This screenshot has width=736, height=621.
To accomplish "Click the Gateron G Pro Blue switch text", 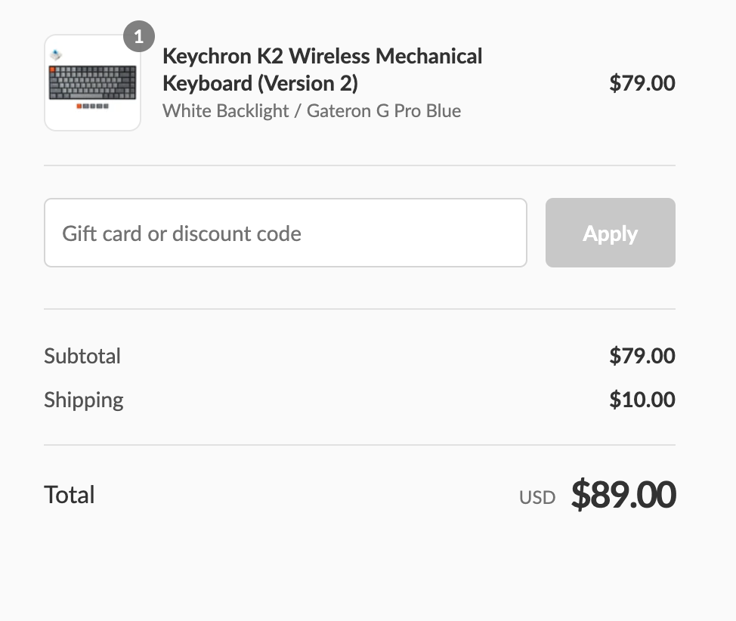I will click(384, 111).
